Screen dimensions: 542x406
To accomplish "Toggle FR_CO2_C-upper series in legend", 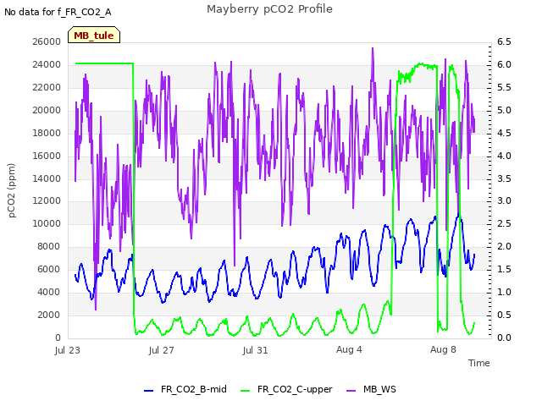I will click(x=286, y=389).
